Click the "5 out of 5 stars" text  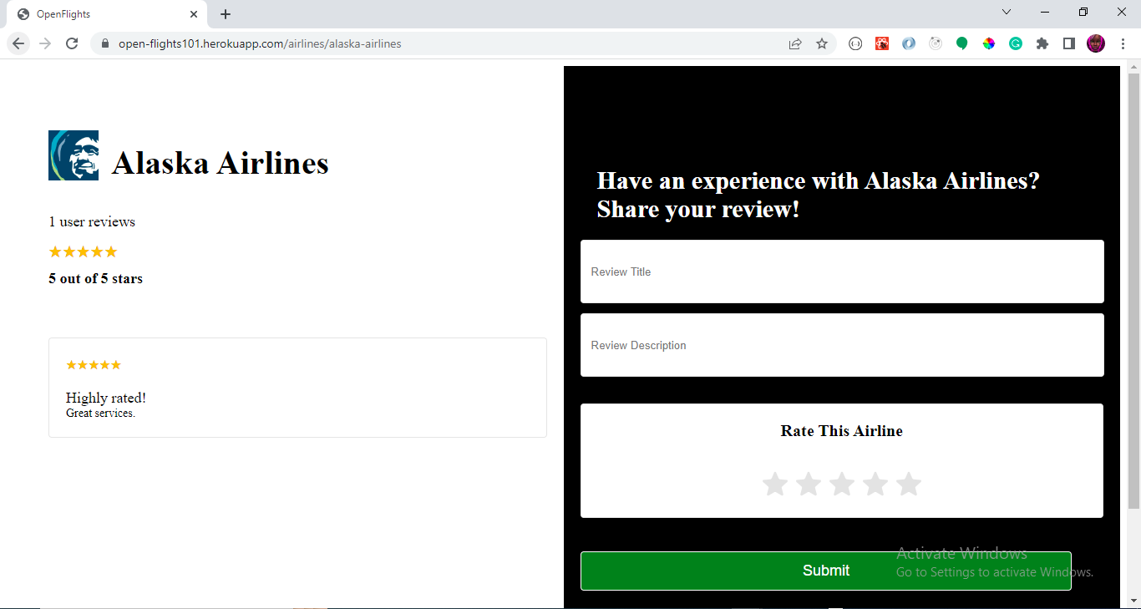coord(95,279)
